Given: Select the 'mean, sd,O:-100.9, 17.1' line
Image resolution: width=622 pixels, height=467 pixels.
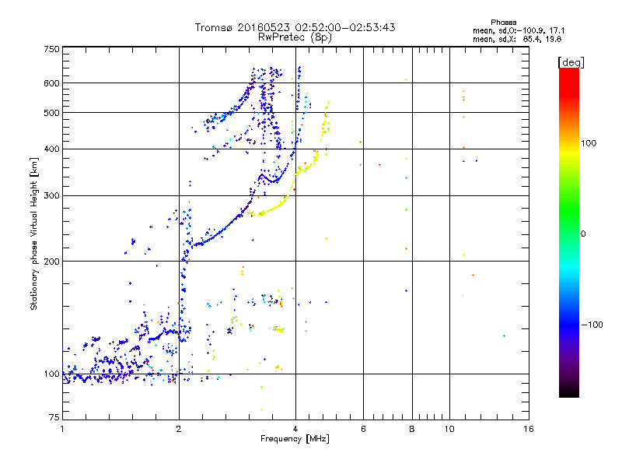Looking at the screenshot, I should pos(519,31).
